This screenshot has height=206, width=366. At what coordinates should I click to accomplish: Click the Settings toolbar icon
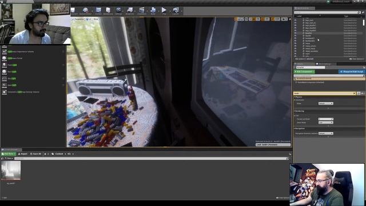tap(118, 10)
